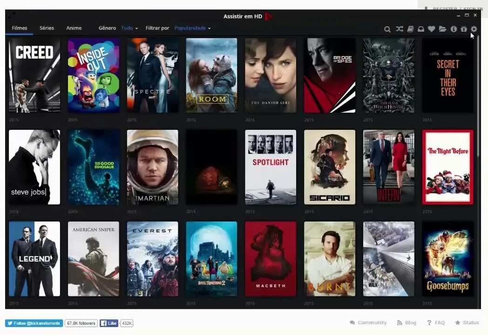Choose Hotel Transylvania 2 poster
The height and width of the screenshot is (335, 488).
(211, 259)
